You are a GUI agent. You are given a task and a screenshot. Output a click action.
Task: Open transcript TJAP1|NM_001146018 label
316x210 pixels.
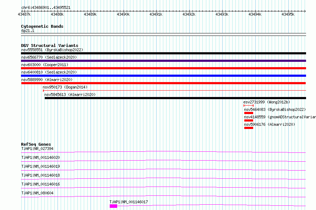coord(40,175)
